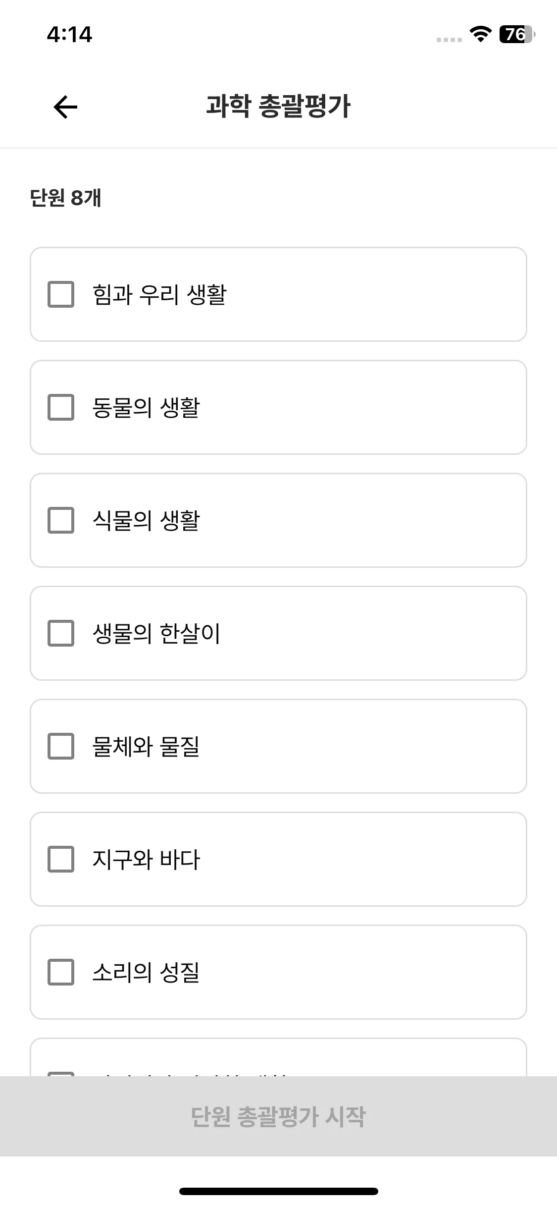The height and width of the screenshot is (1207, 557).
Task: Tap the 힘과 우리 생활 label text
Action: coord(159,294)
